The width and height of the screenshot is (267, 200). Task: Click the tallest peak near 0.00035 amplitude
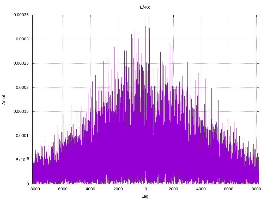pos(149,16)
